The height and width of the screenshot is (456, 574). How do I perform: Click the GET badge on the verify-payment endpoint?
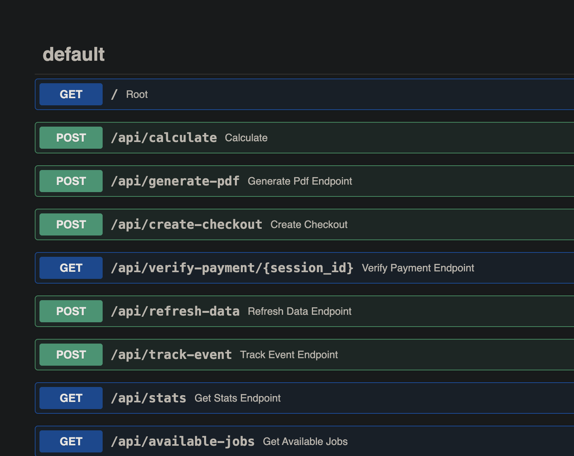point(71,267)
